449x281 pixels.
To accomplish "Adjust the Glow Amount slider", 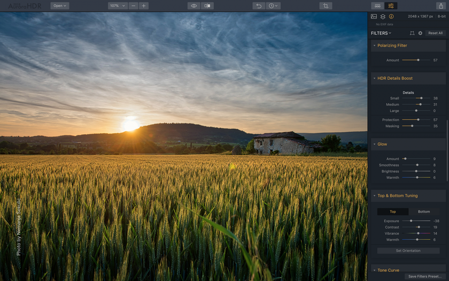I will tap(416, 159).
